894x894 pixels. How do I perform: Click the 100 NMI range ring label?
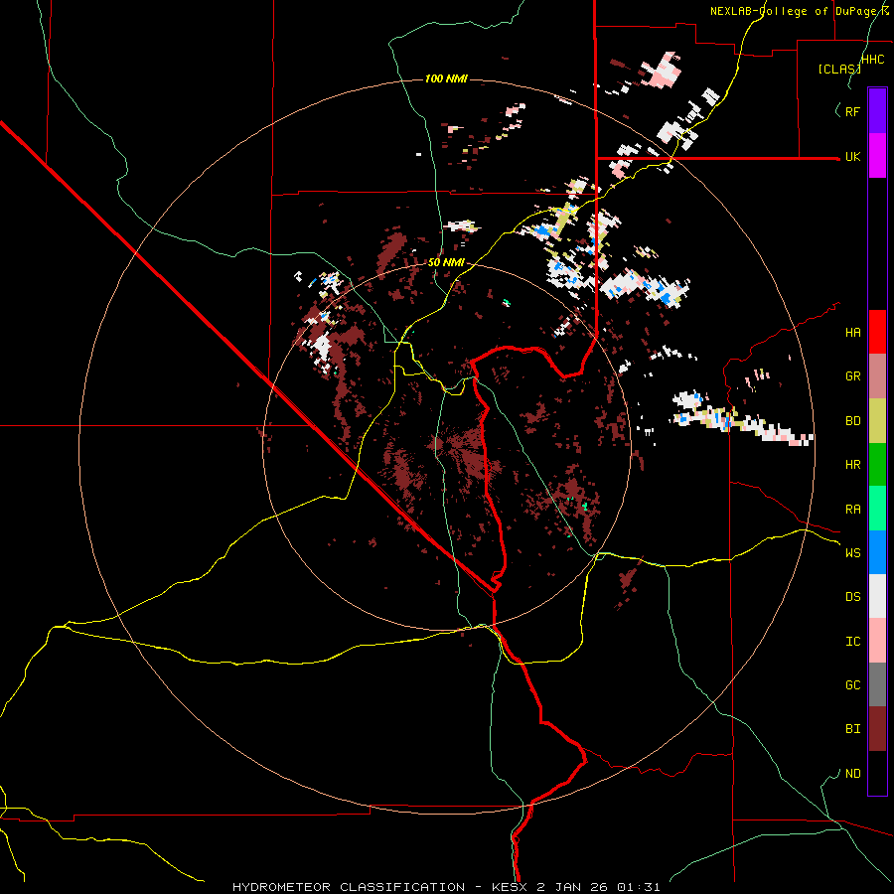point(446,78)
